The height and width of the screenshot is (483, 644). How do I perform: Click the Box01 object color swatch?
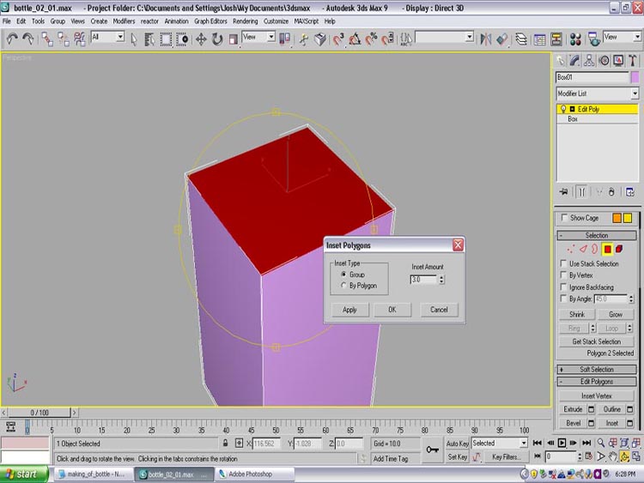pos(635,77)
